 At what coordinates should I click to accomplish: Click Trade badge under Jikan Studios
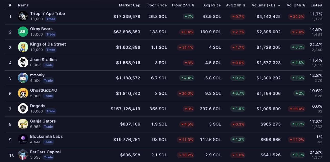[x=48, y=65]
